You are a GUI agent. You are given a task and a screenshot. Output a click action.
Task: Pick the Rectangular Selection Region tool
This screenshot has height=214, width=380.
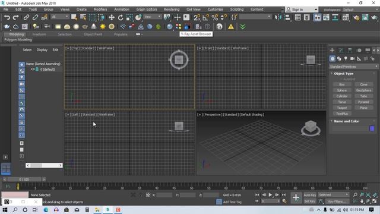click(x=93, y=17)
